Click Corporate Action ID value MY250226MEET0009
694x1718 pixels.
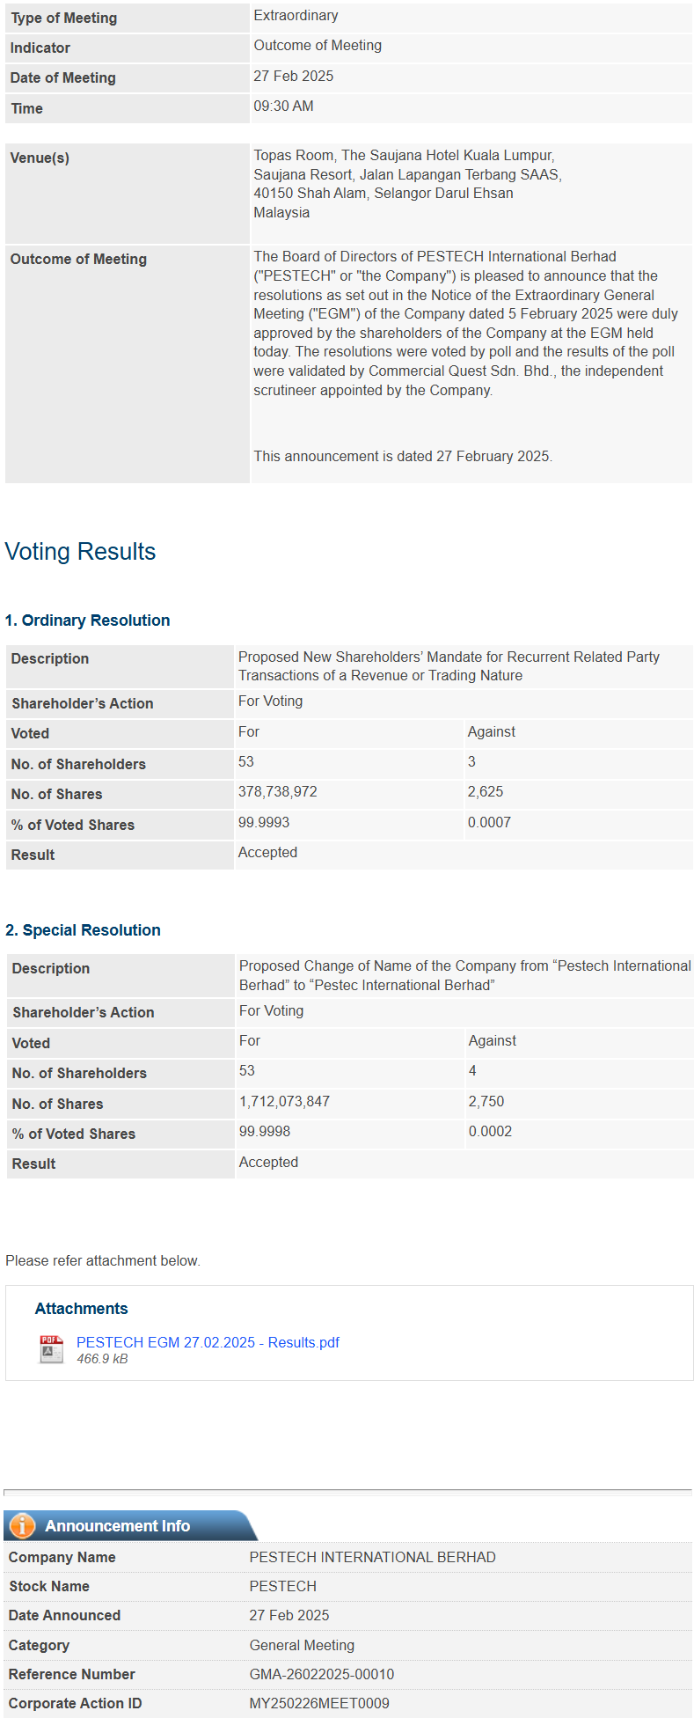[x=319, y=1703]
